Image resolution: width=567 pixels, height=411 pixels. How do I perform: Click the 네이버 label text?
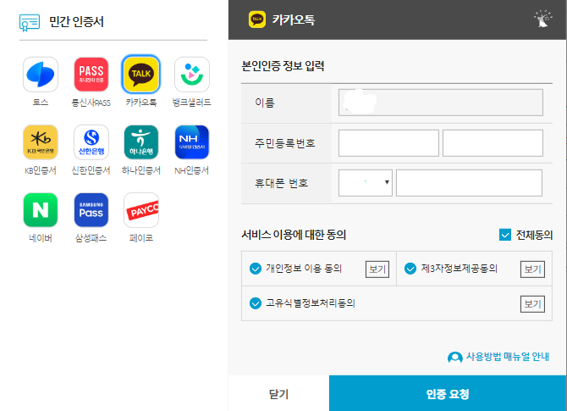click(x=41, y=238)
